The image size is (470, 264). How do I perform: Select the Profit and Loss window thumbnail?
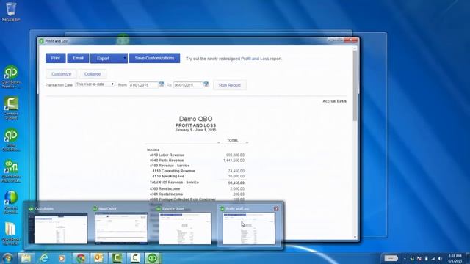[249, 225]
